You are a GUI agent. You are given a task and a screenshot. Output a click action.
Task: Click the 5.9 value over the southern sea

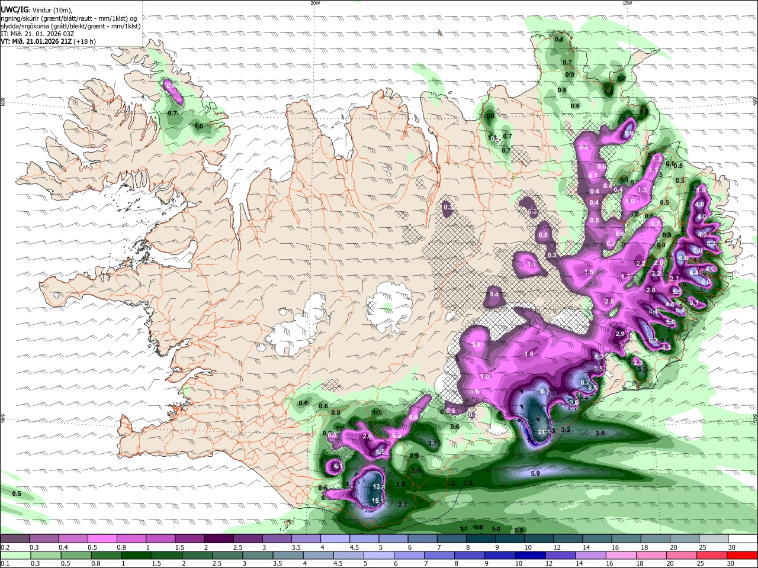[535, 473]
